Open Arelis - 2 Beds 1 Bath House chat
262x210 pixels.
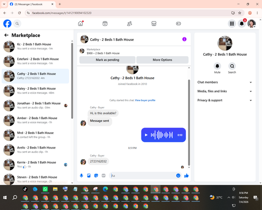(x=35, y=150)
